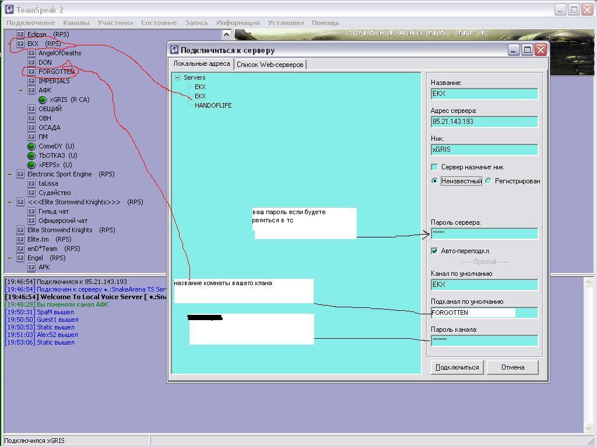This screenshot has height=447, width=597.
Task: Collapse the Servers tree node
Action: click(x=177, y=77)
